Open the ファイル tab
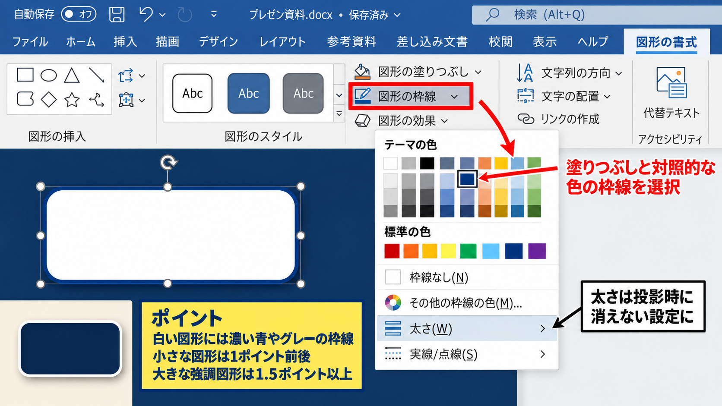This screenshot has height=406, width=722. 30,42
